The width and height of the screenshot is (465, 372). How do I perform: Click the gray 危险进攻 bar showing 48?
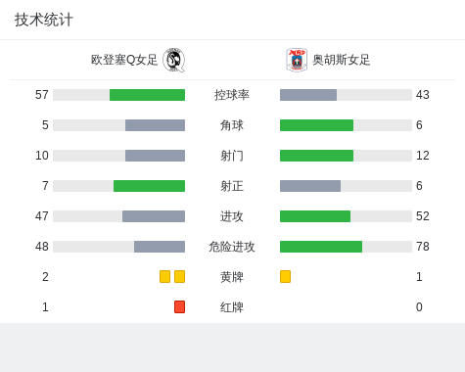pos(160,247)
